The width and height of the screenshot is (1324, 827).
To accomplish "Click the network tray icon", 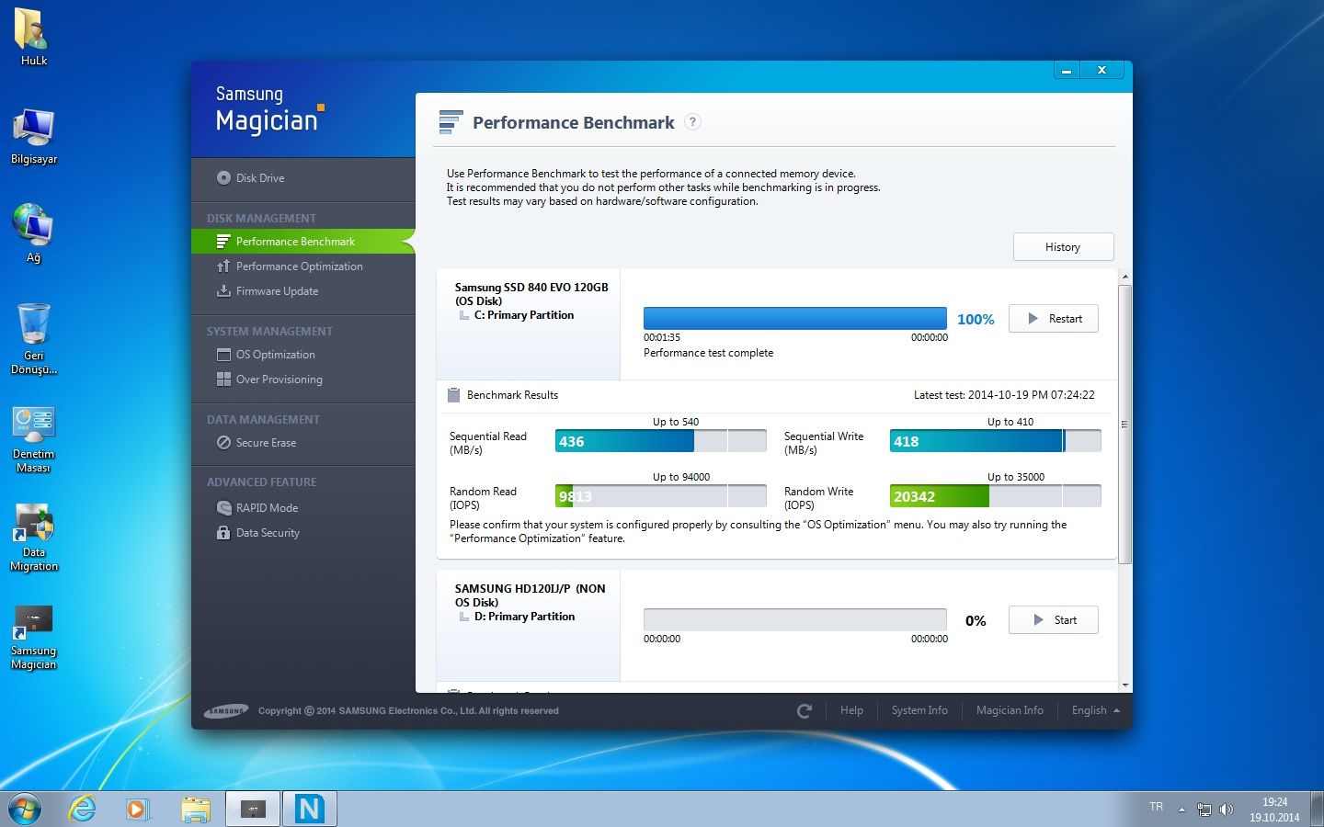I will (x=1204, y=810).
